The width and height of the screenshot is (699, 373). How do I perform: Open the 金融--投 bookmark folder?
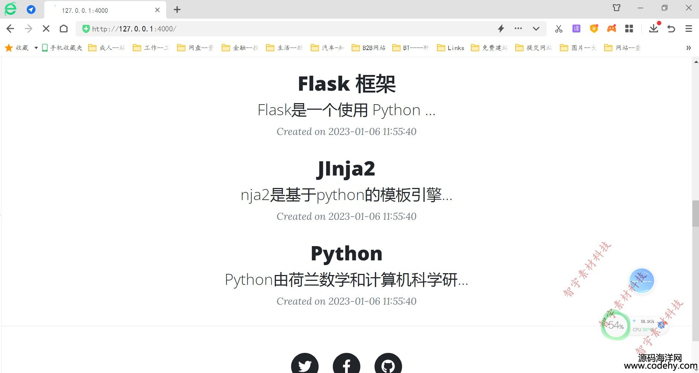(x=240, y=48)
